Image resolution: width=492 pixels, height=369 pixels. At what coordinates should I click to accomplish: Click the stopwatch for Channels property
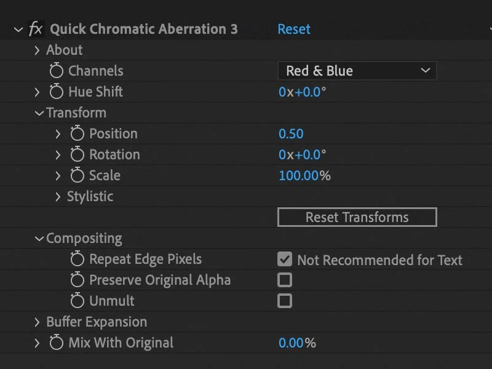coord(57,71)
